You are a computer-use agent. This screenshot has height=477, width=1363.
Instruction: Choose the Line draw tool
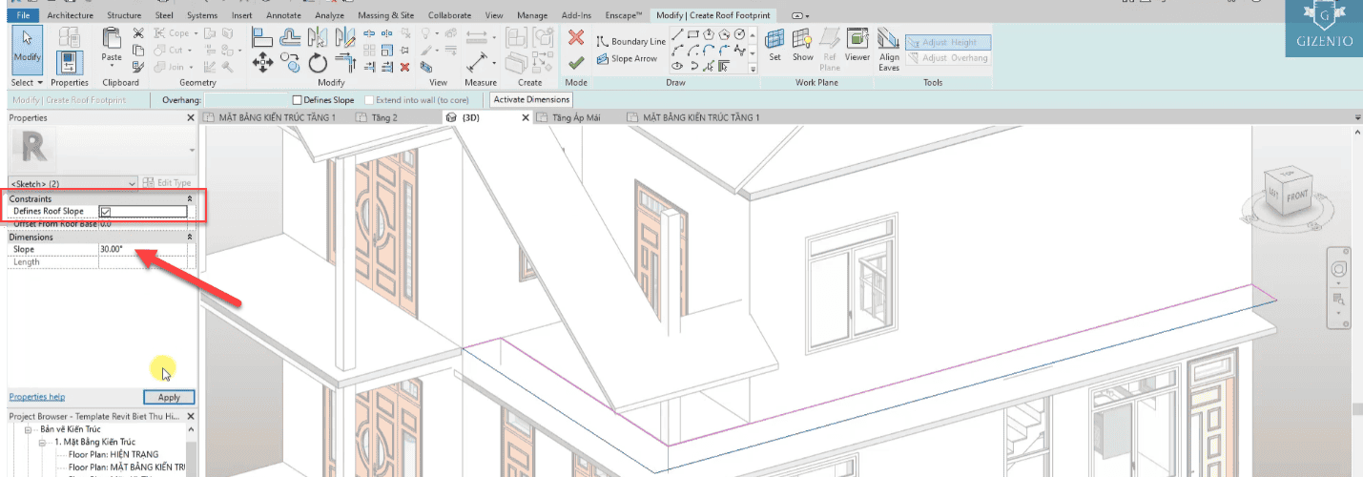pos(677,34)
